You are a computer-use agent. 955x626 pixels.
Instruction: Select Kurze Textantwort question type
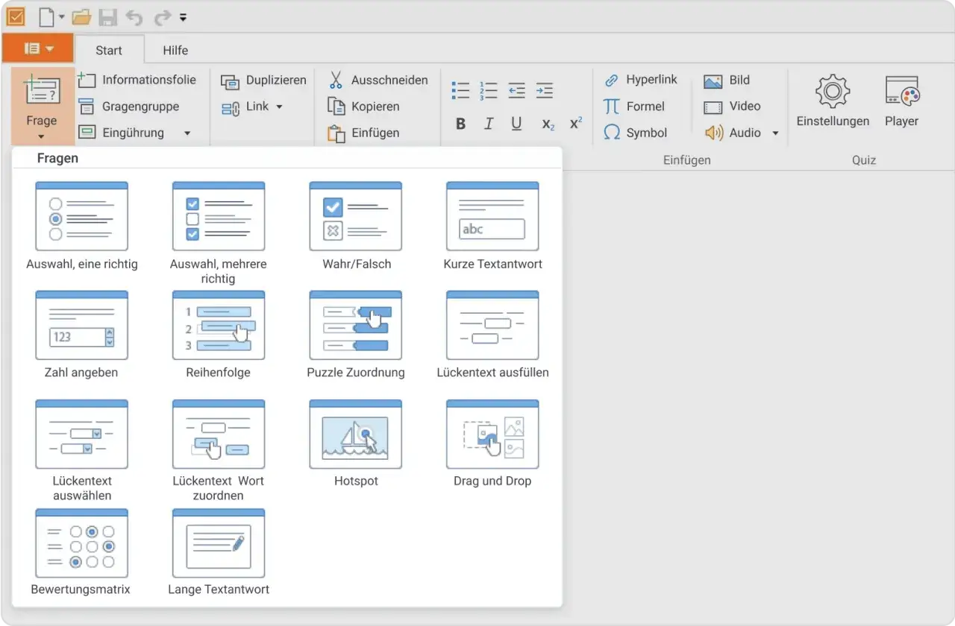coord(492,225)
